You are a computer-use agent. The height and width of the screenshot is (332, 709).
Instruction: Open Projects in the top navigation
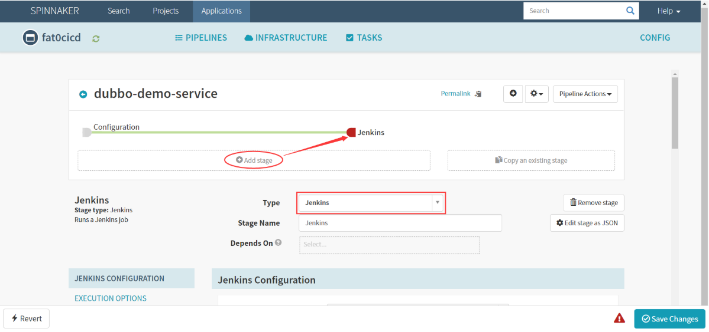coord(166,11)
